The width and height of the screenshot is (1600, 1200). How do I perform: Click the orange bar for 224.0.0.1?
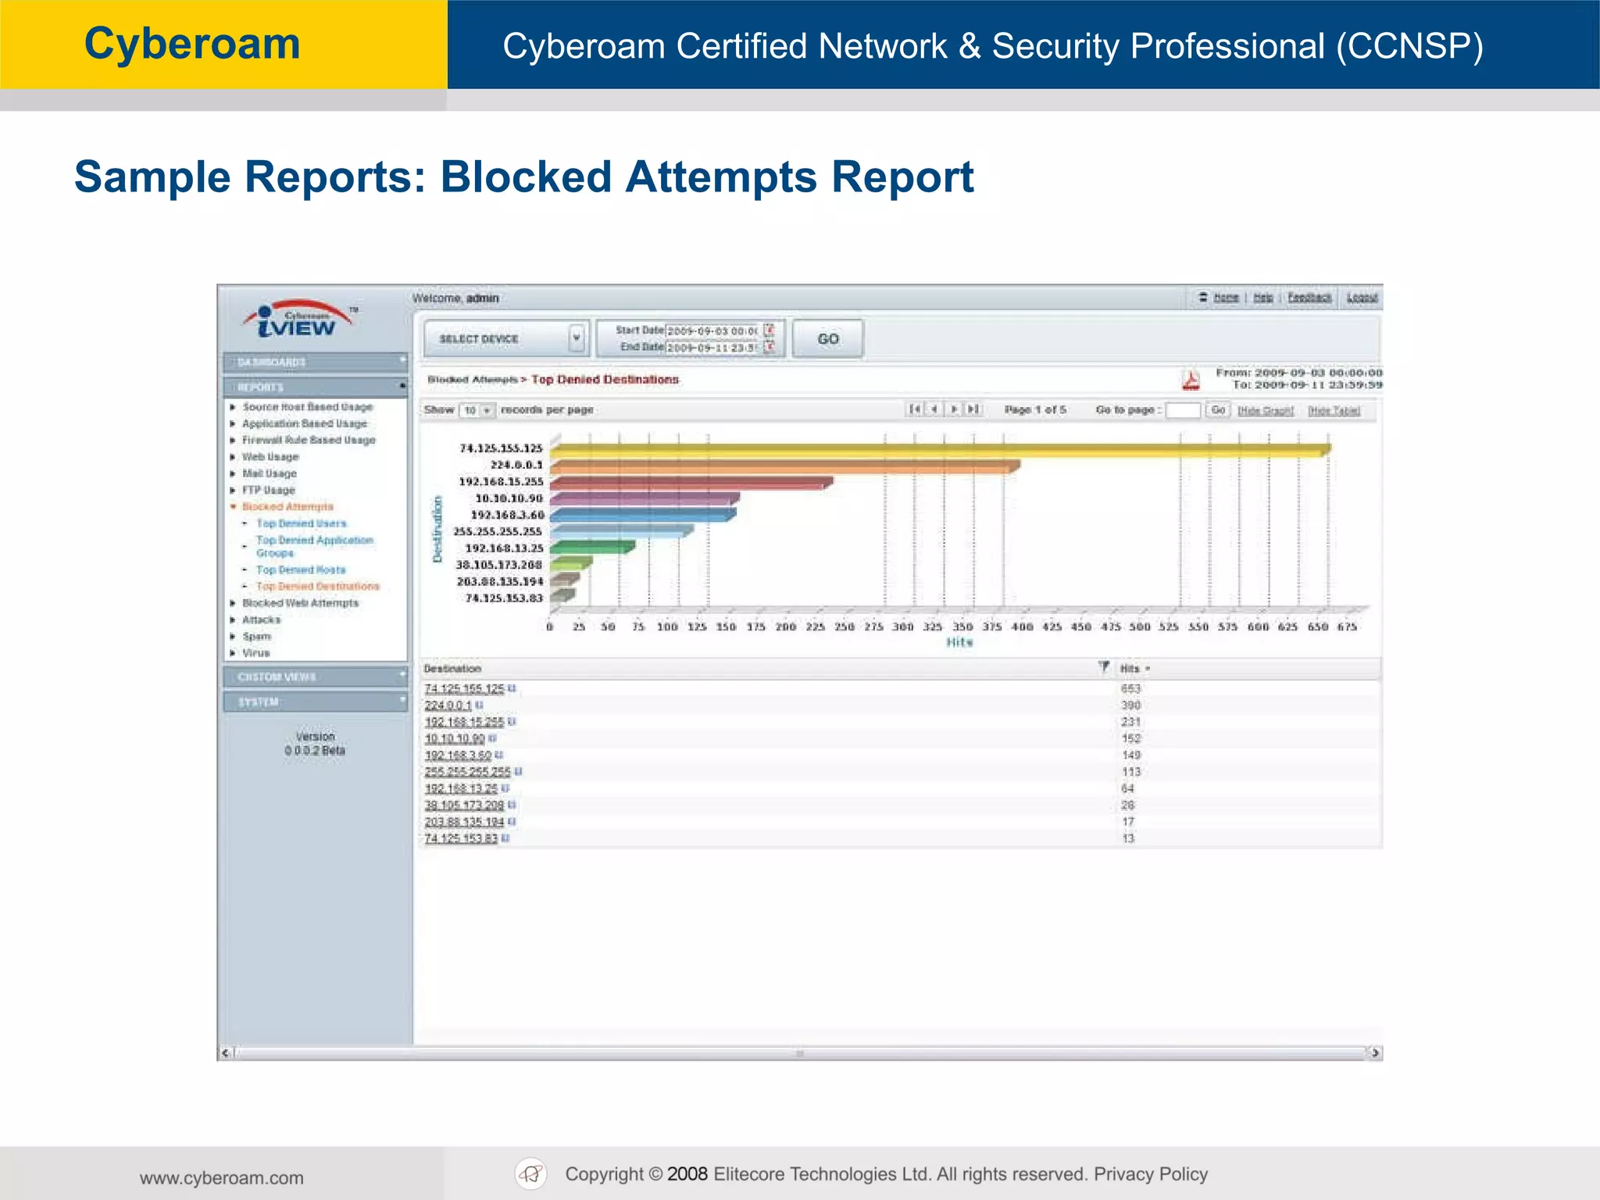(785, 466)
